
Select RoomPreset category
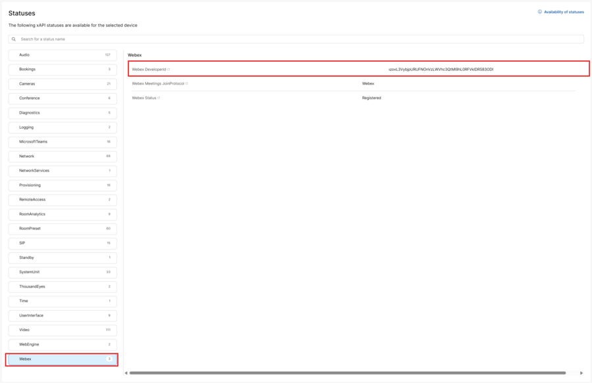point(62,229)
